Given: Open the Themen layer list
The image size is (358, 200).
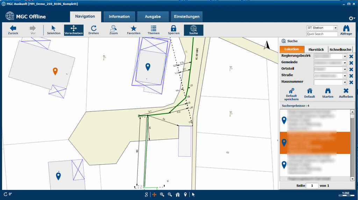Looking at the screenshot, I should 153,30.
